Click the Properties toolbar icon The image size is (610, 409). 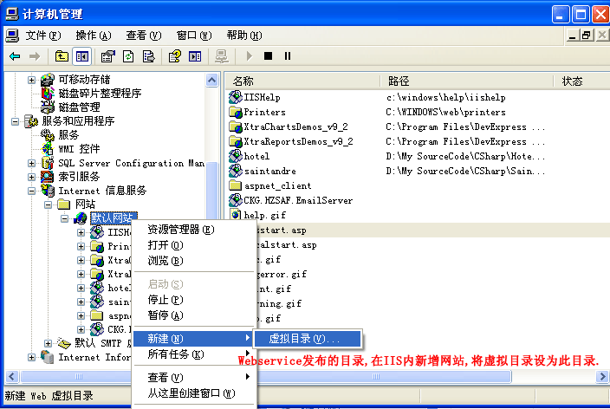[108, 56]
